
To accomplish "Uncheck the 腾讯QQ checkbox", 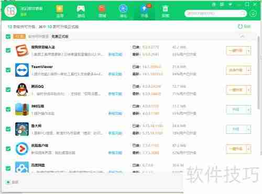I will coord(8,90).
